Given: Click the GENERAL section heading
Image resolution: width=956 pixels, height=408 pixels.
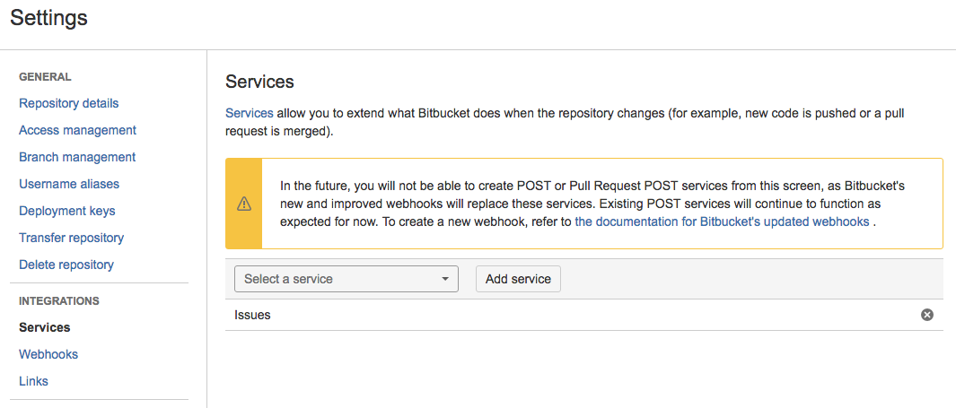Looking at the screenshot, I should click(x=45, y=77).
